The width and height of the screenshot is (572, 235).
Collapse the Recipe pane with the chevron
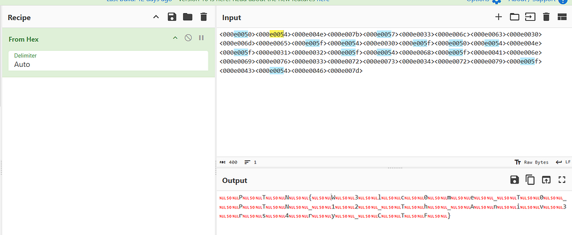click(x=156, y=17)
